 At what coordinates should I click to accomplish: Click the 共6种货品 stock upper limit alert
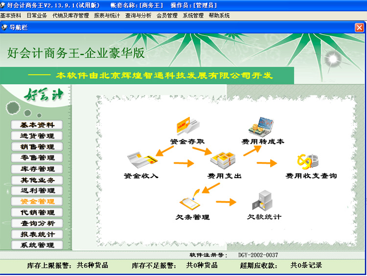92,265
